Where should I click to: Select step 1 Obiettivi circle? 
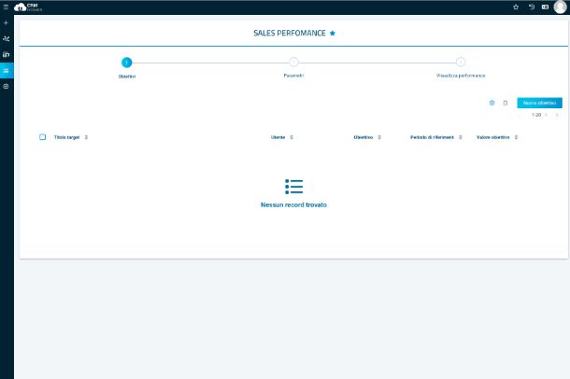point(126,63)
